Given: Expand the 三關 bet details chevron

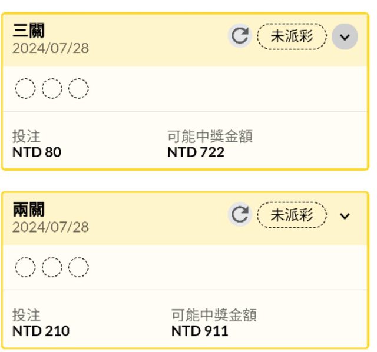Looking at the screenshot, I should (345, 37).
